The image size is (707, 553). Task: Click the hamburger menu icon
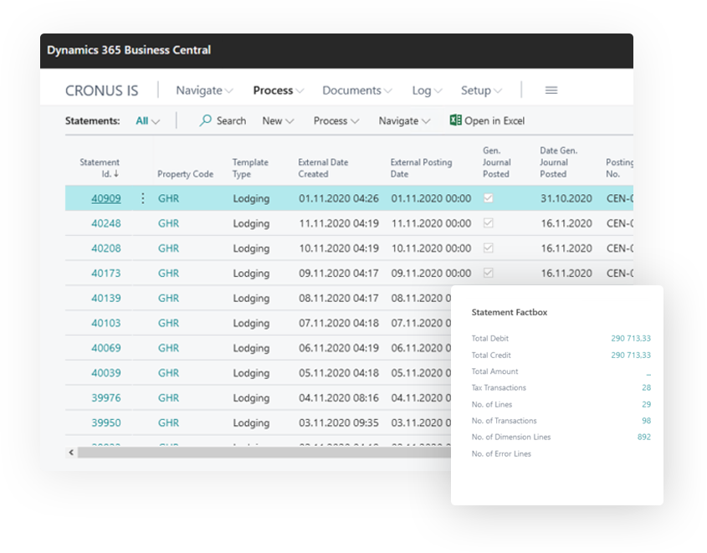tap(551, 90)
